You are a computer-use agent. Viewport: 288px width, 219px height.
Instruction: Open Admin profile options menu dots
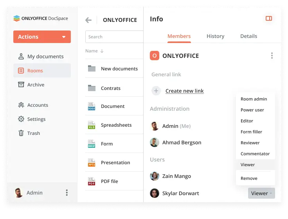pos(67,193)
